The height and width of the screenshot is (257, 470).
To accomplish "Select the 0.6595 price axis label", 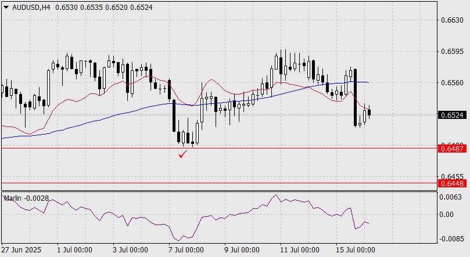I will pos(452,52).
